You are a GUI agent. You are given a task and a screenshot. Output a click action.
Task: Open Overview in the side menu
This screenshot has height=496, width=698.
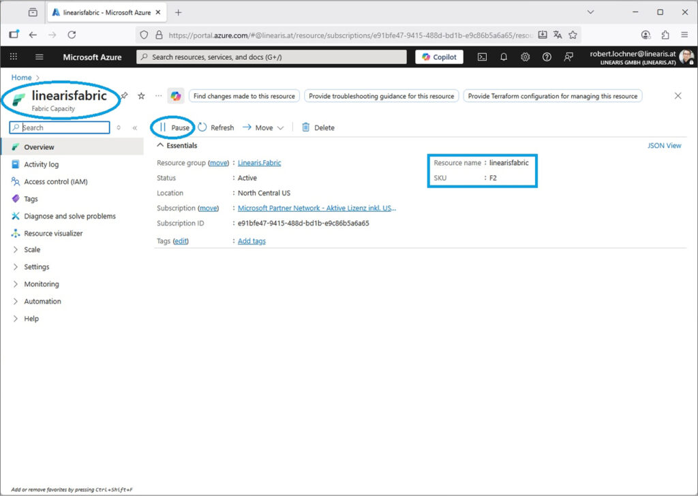[x=72, y=146]
